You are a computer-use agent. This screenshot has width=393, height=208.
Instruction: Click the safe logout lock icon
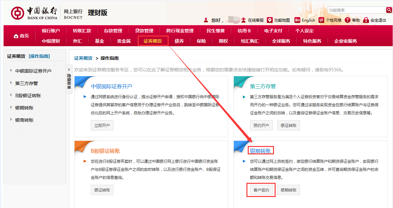(366, 20)
